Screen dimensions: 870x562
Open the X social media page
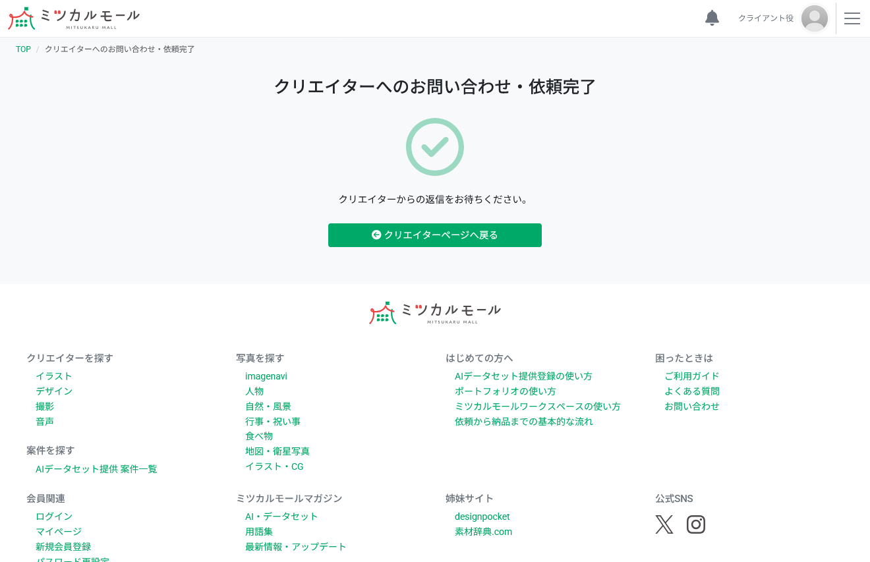tap(664, 524)
